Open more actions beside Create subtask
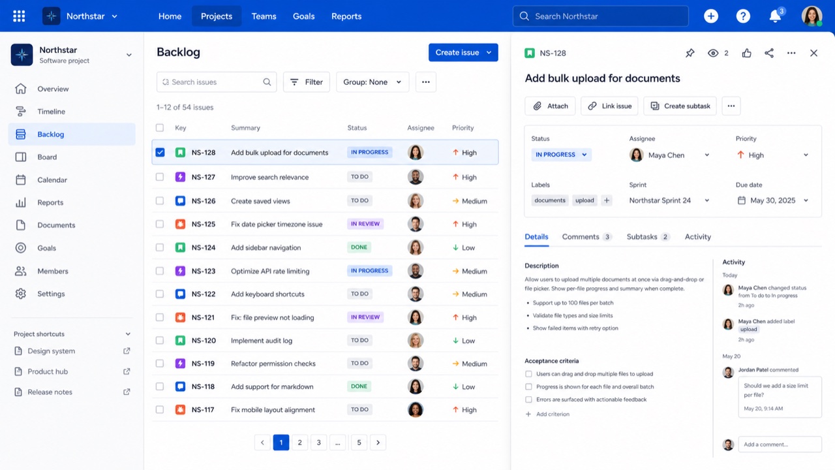Viewport: 835px width, 470px height. click(x=731, y=106)
